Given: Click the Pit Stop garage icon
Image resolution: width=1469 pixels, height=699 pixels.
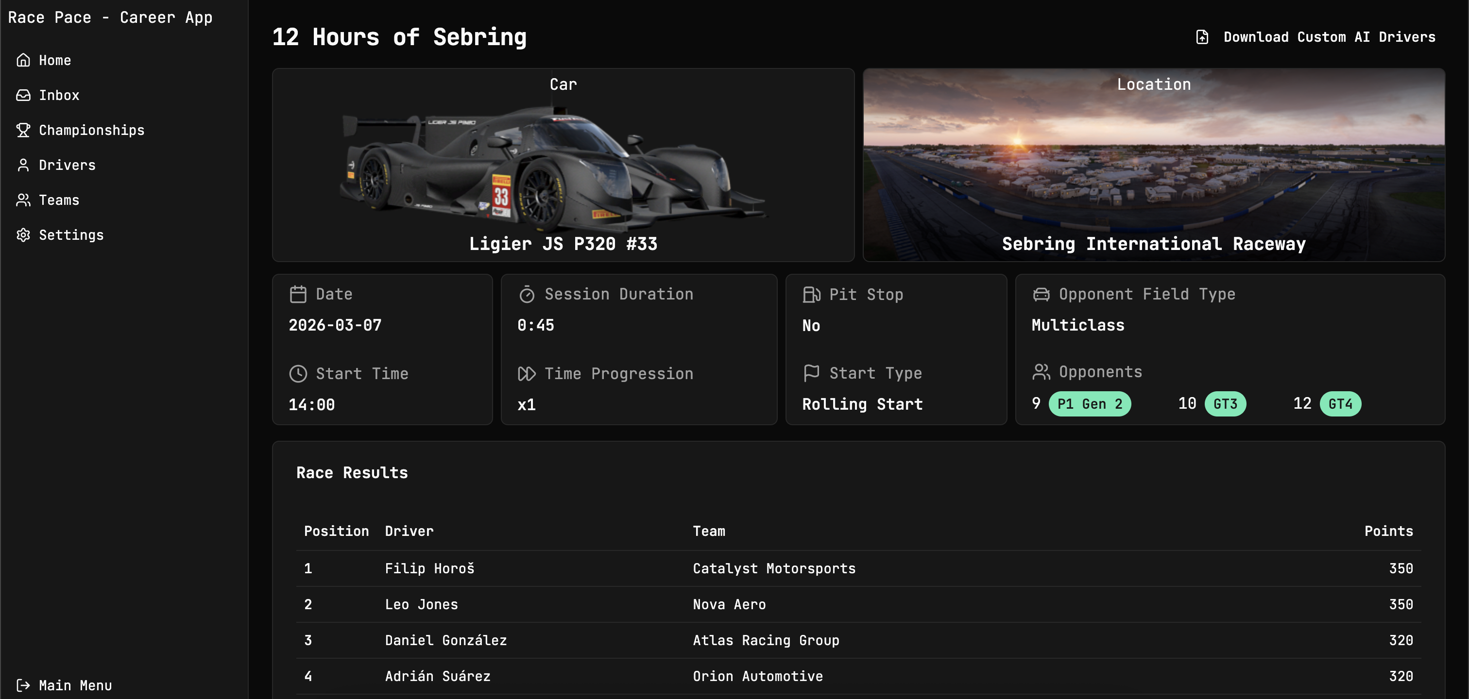Looking at the screenshot, I should pyautogui.click(x=810, y=294).
